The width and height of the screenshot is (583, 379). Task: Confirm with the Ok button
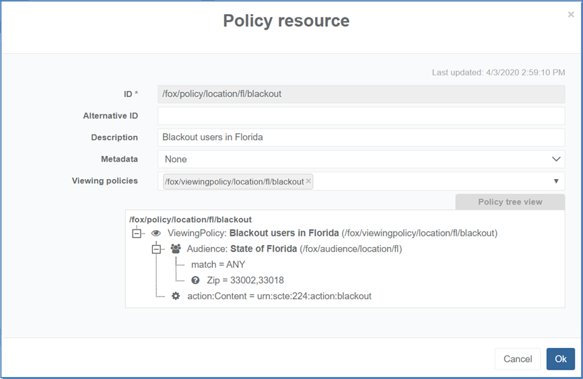[x=561, y=359]
